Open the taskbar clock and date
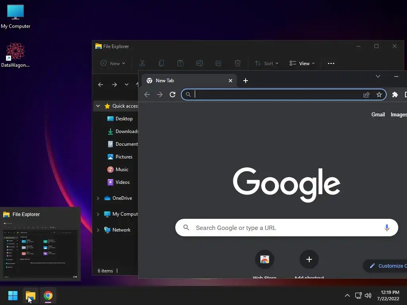 (x=388, y=295)
